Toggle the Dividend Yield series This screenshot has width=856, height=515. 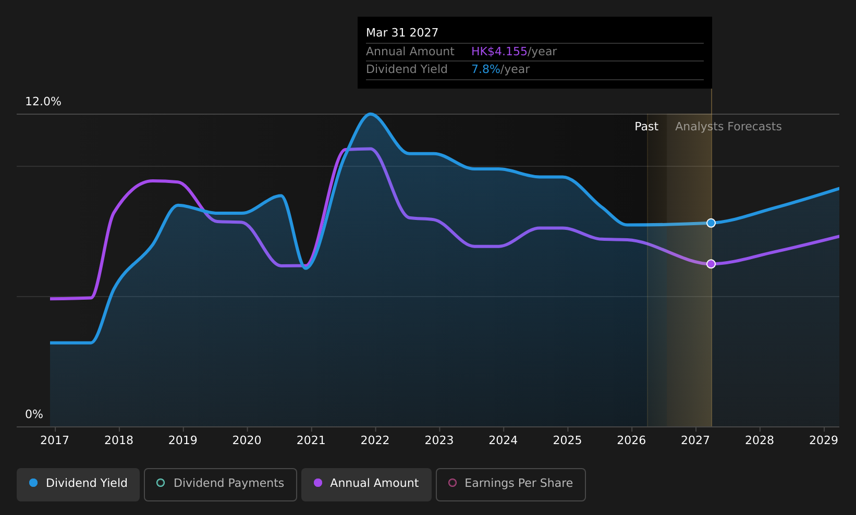tap(78, 484)
